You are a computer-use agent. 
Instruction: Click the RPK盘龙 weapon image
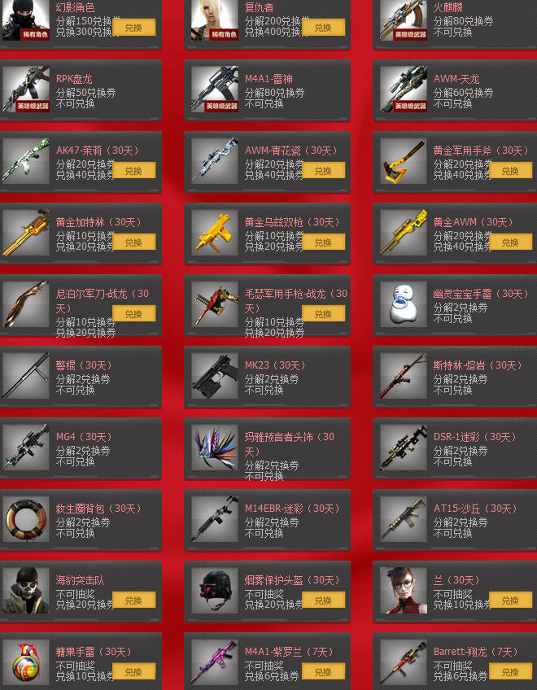[26, 90]
